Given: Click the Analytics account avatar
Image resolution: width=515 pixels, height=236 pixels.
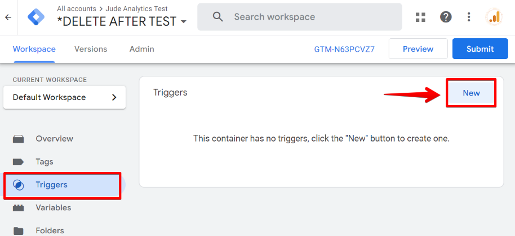Looking at the screenshot, I should click(494, 17).
